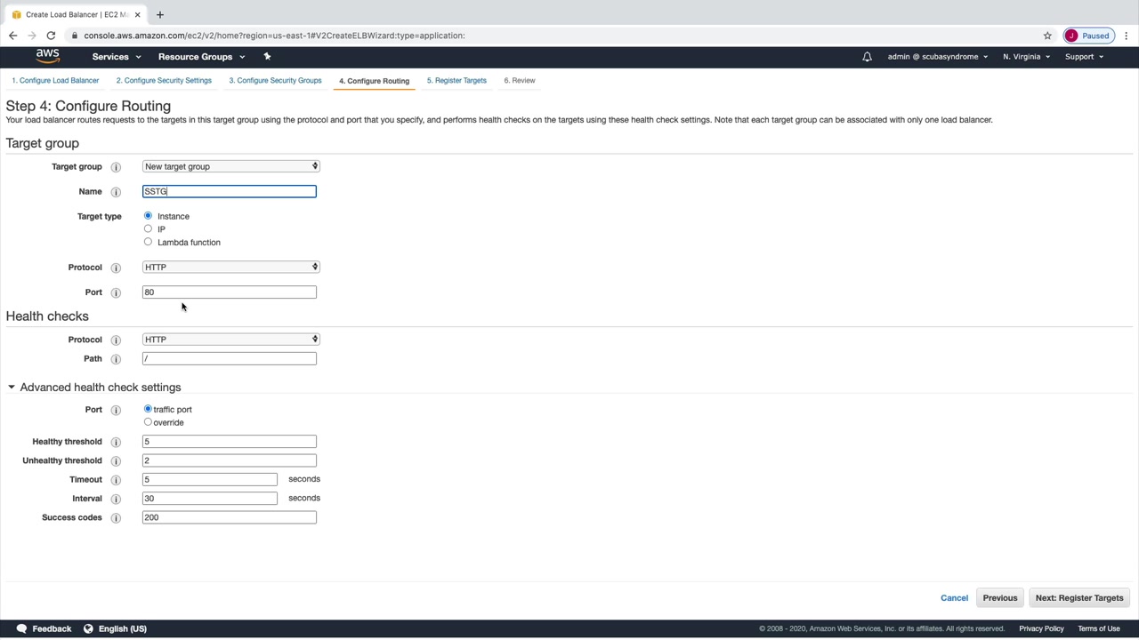The height and width of the screenshot is (640, 1139).
Task: Select the IP target type
Action: (x=148, y=228)
